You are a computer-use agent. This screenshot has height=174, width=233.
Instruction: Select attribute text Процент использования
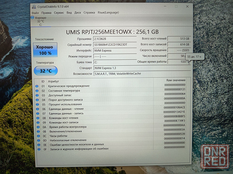tap(65, 104)
